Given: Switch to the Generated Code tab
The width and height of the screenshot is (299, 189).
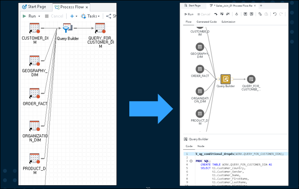Looking at the screenshot, I should 207,22.
